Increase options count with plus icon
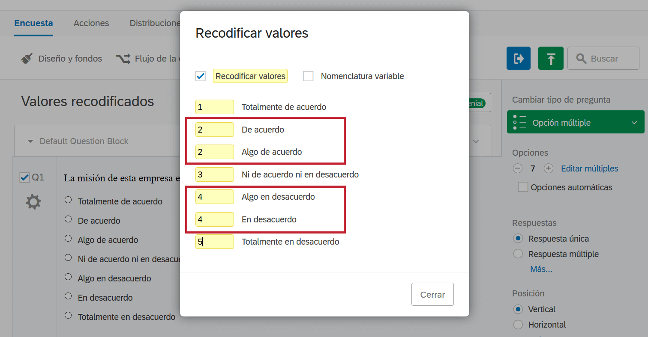 548,168
